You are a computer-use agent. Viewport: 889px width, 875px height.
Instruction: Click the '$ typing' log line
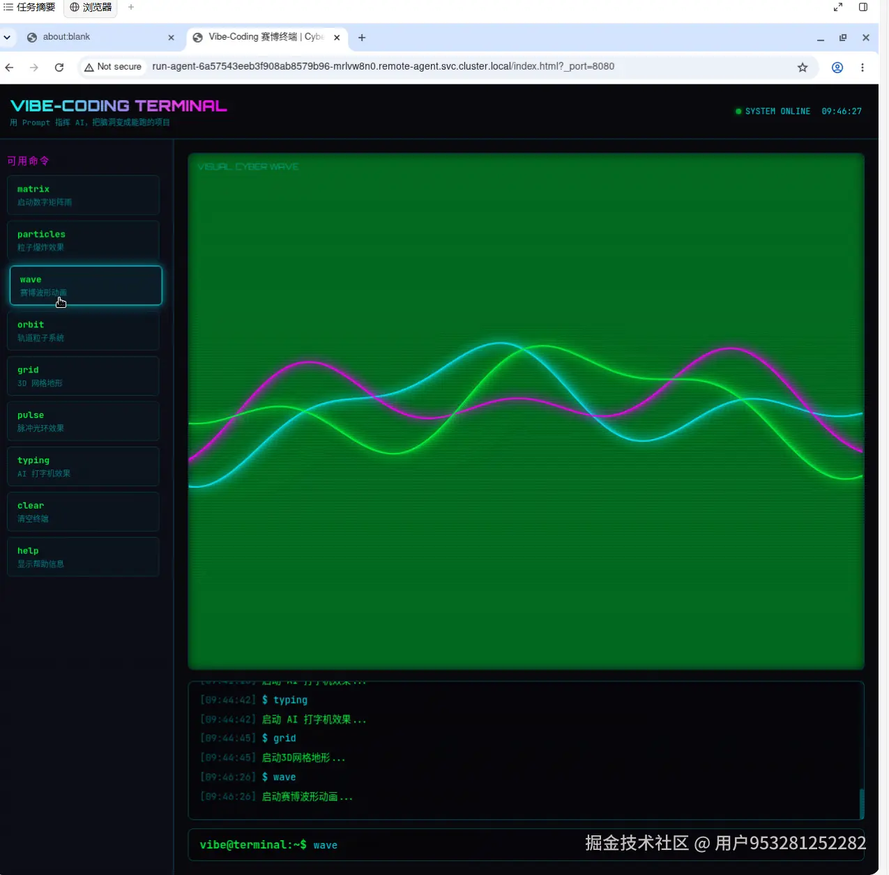(284, 700)
